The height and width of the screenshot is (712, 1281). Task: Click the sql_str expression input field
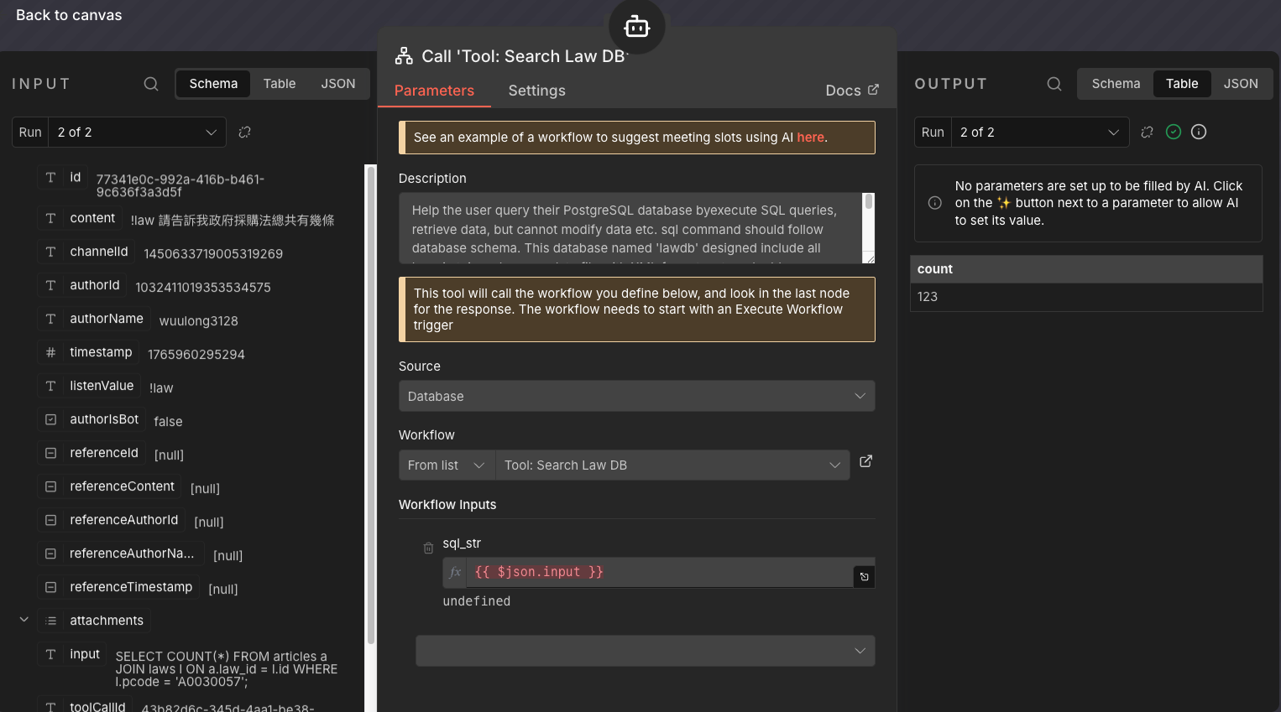[x=659, y=572]
